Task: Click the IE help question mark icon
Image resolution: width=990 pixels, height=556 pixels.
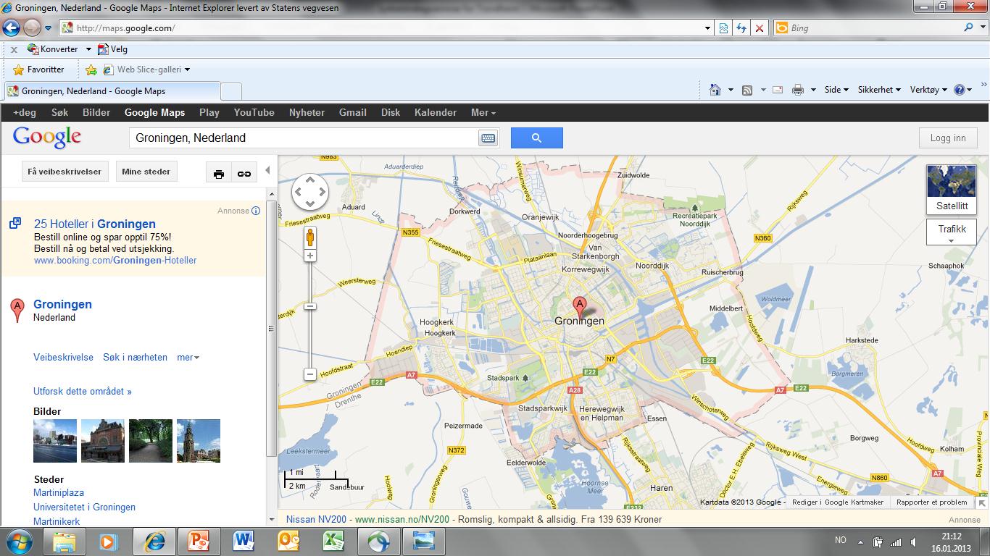Action: pyautogui.click(x=960, y=90)
